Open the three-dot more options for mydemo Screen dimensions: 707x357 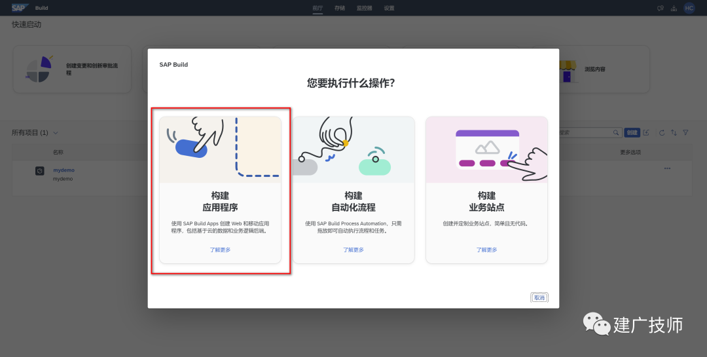click(667, 168)
